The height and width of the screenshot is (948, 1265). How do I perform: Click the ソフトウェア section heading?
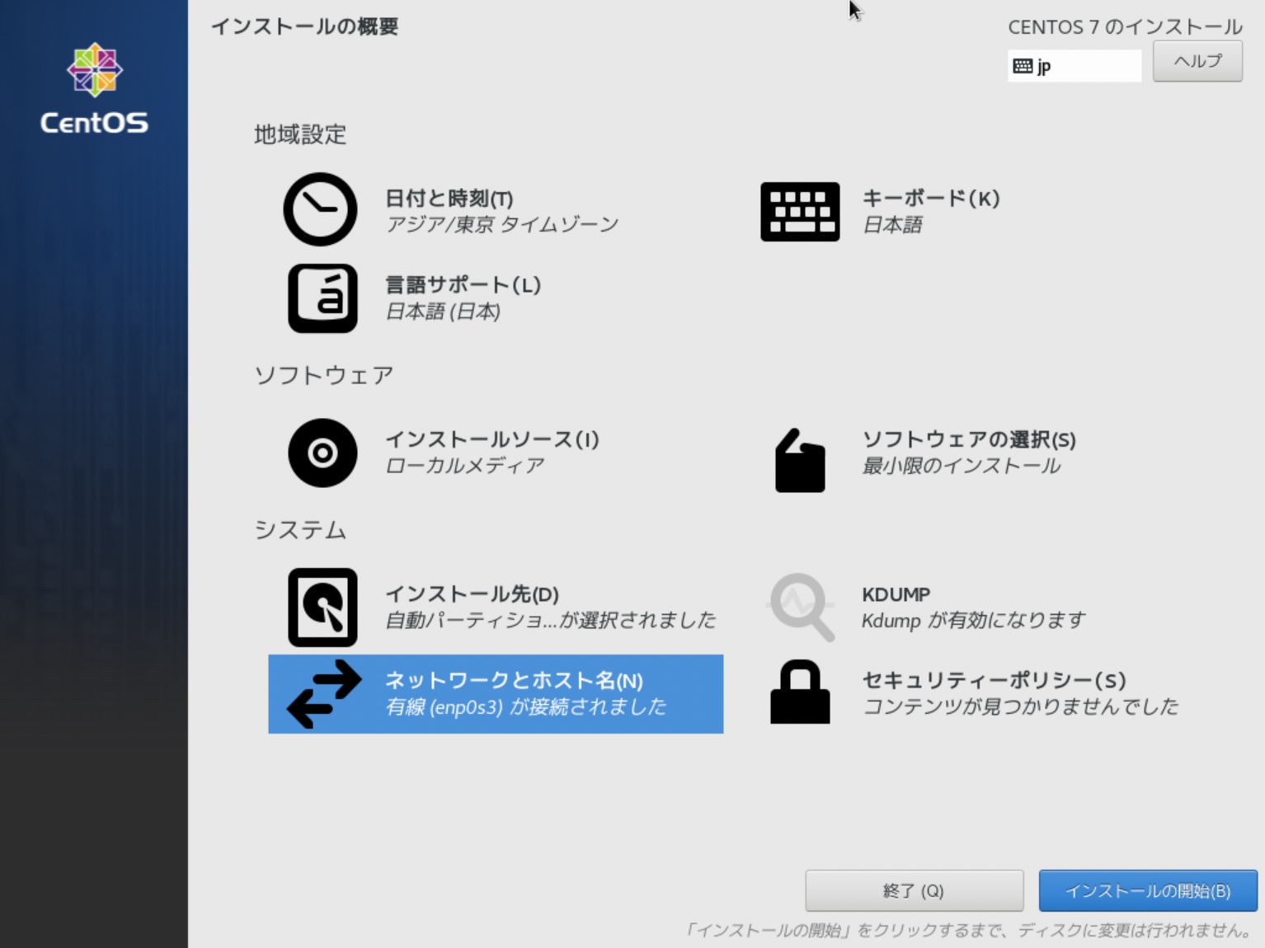[x=324, y=375]
